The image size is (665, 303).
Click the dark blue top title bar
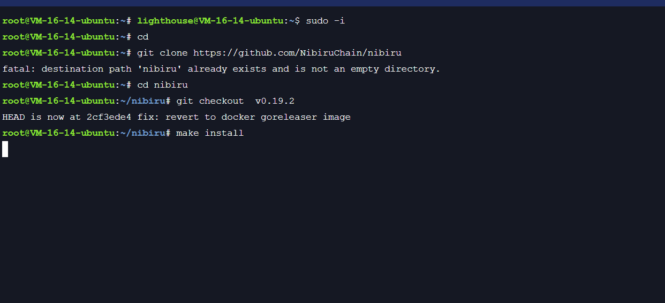(333, 3)
